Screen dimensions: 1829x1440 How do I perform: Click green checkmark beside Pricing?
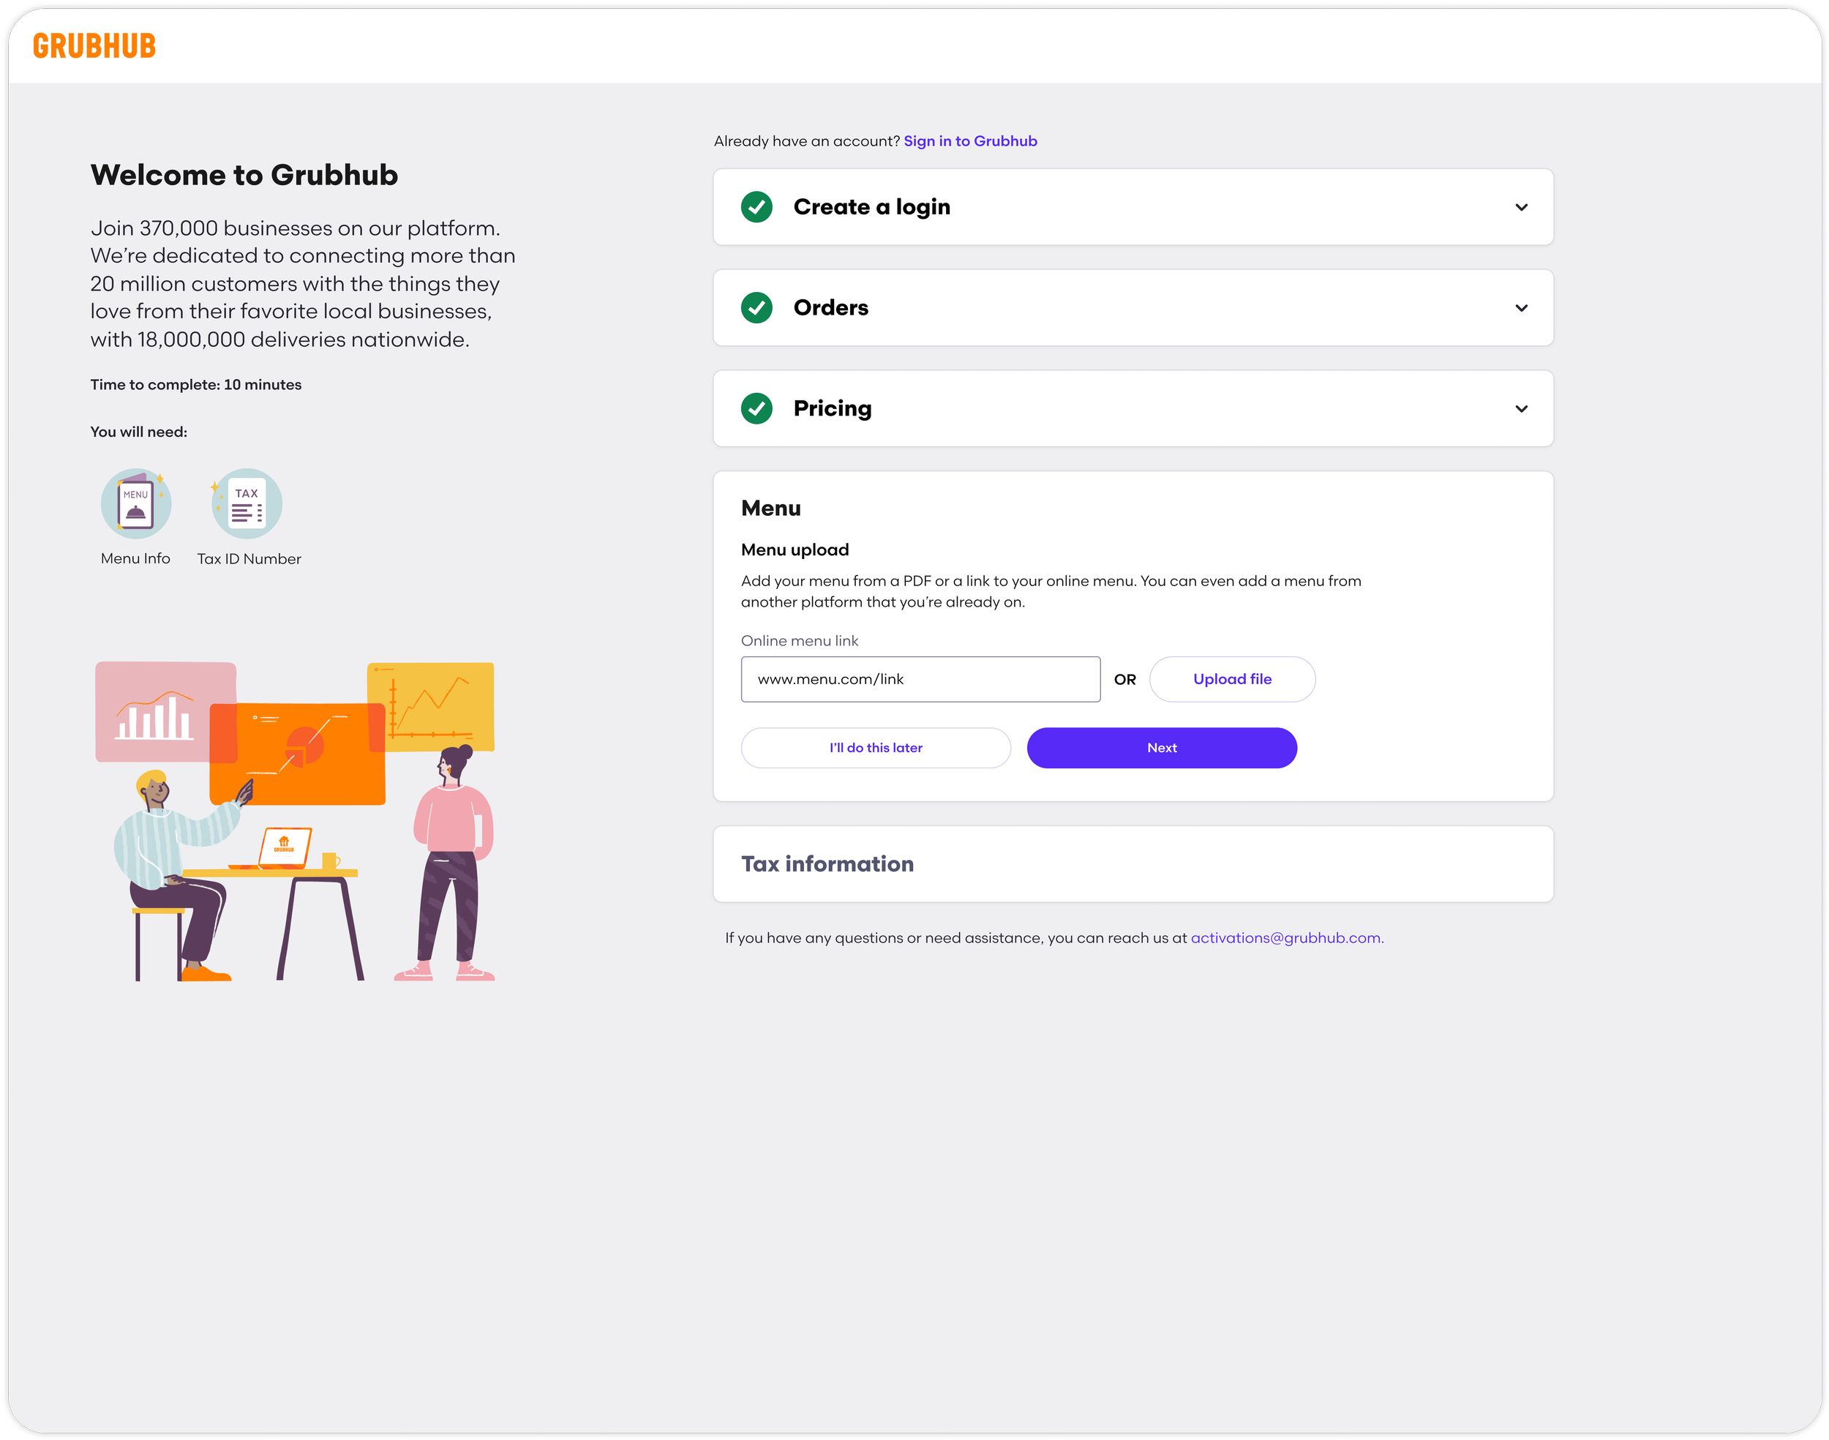pos(756,409)
